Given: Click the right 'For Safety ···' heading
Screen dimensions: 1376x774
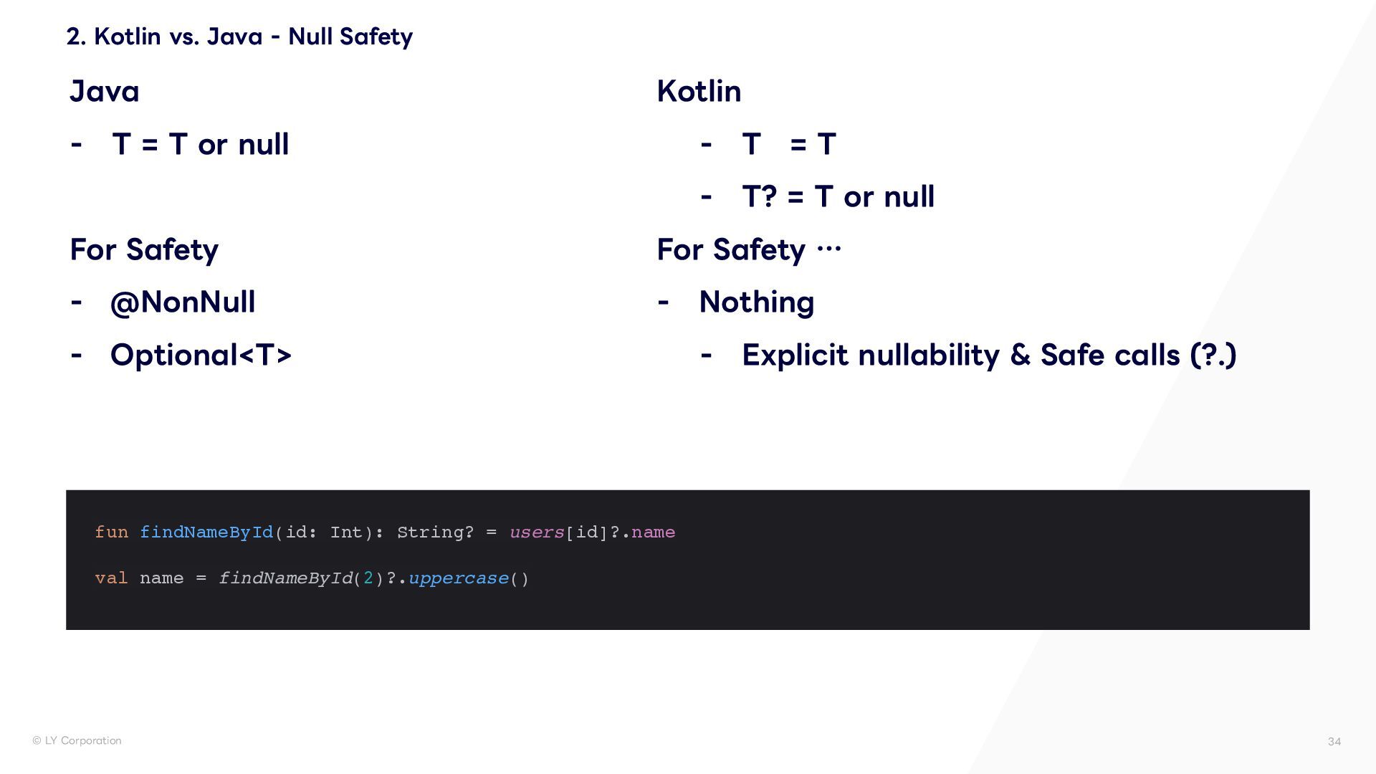Looking at the screenshot, I should click(x=748, y=250).
